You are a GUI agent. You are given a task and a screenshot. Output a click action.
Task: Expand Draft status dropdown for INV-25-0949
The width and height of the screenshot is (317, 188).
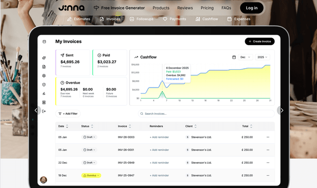89,163
